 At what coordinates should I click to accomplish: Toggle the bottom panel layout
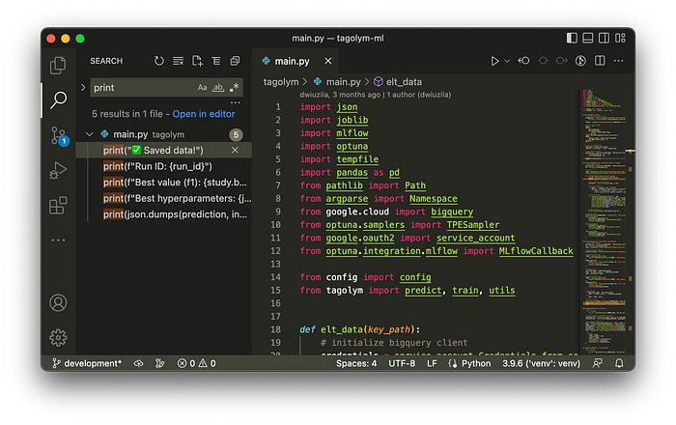(x=587, y=38)
